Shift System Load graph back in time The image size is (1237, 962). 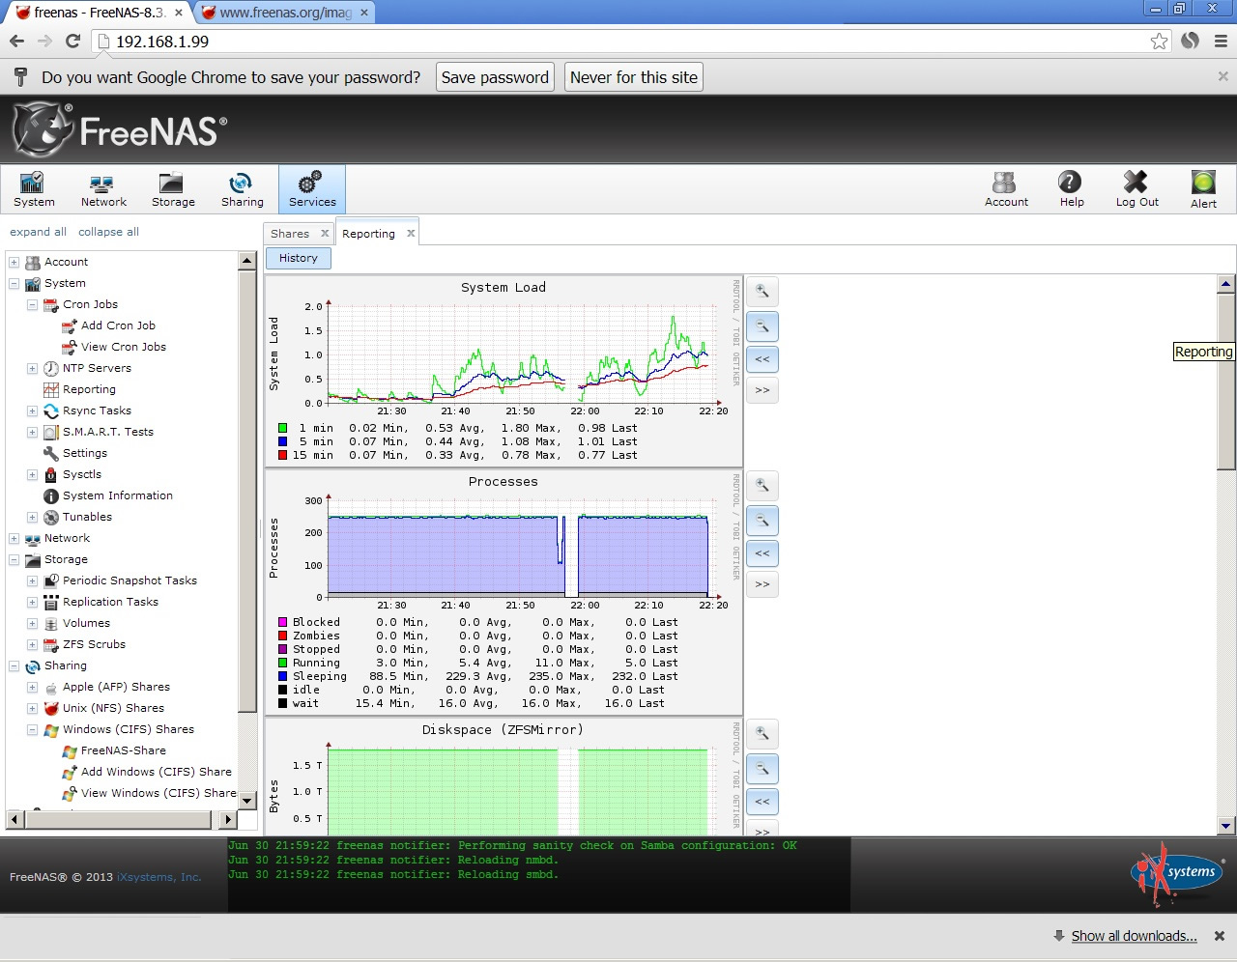tap(762, 359)
